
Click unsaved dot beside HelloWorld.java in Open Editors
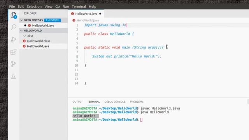(25, 25)
